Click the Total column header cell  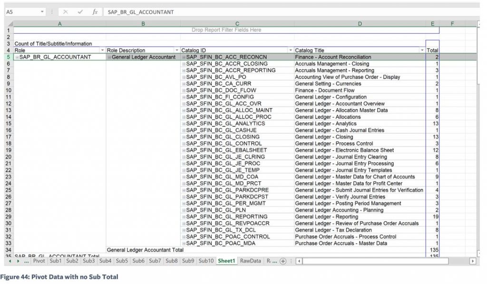pos(432,50)
